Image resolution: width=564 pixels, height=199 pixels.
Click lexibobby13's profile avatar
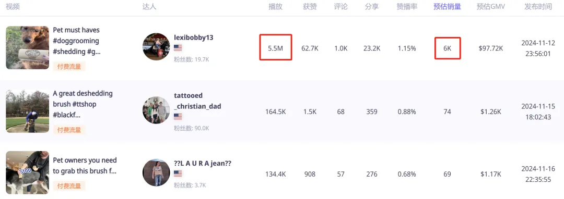click(156, 47)
